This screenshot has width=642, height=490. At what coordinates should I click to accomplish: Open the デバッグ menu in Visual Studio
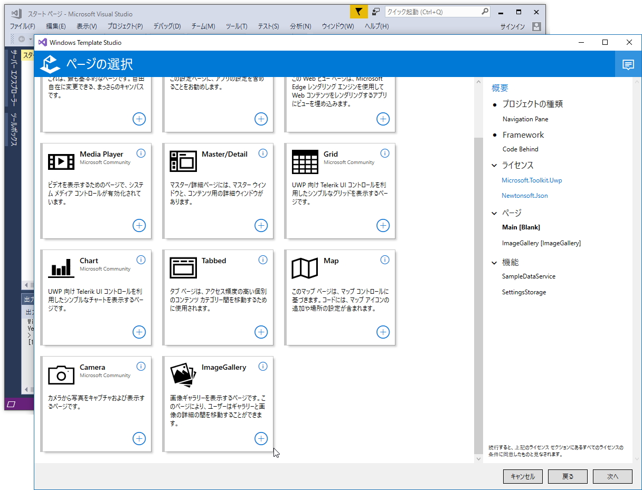point(167,26)
